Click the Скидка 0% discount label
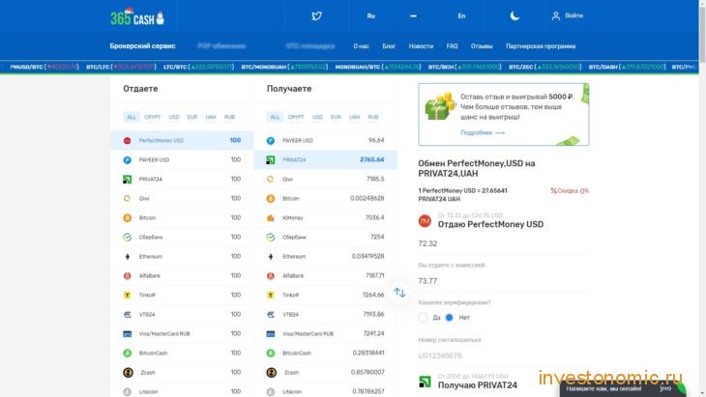This screenshot has width=706, height=397. click(569, 191)
